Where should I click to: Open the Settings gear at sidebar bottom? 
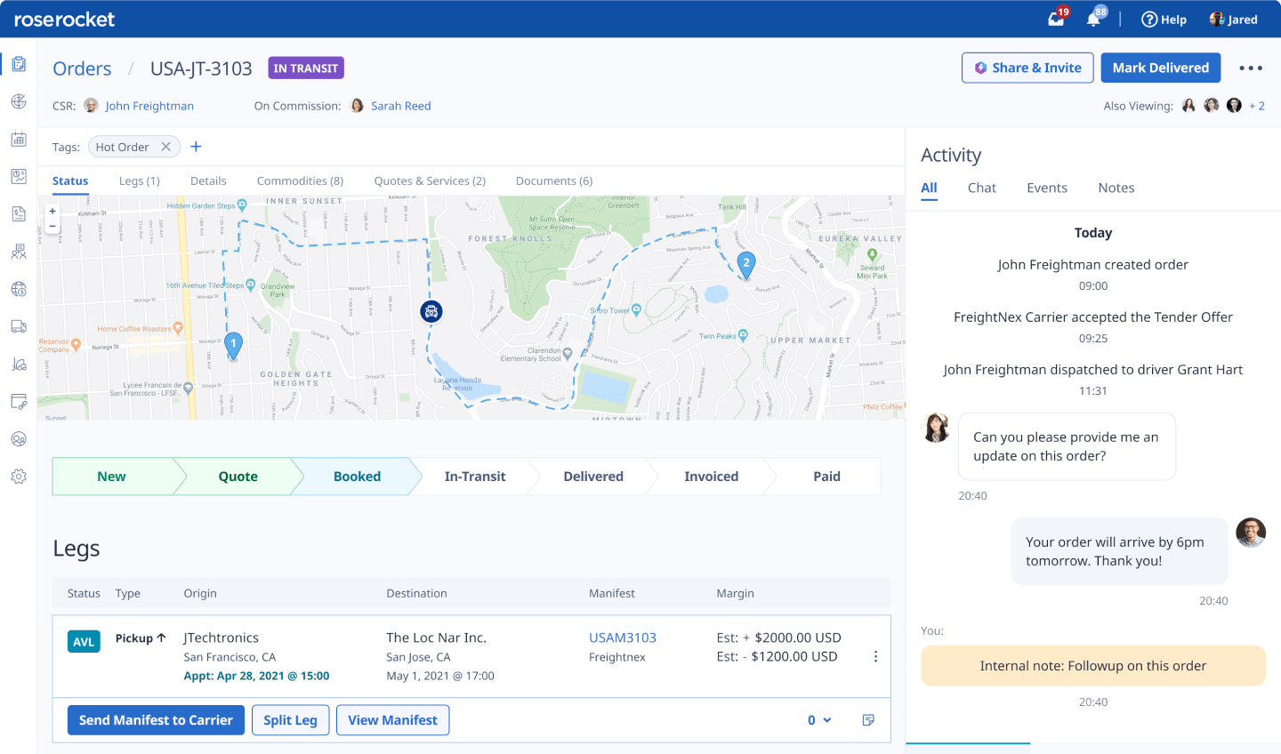(19, 476)
